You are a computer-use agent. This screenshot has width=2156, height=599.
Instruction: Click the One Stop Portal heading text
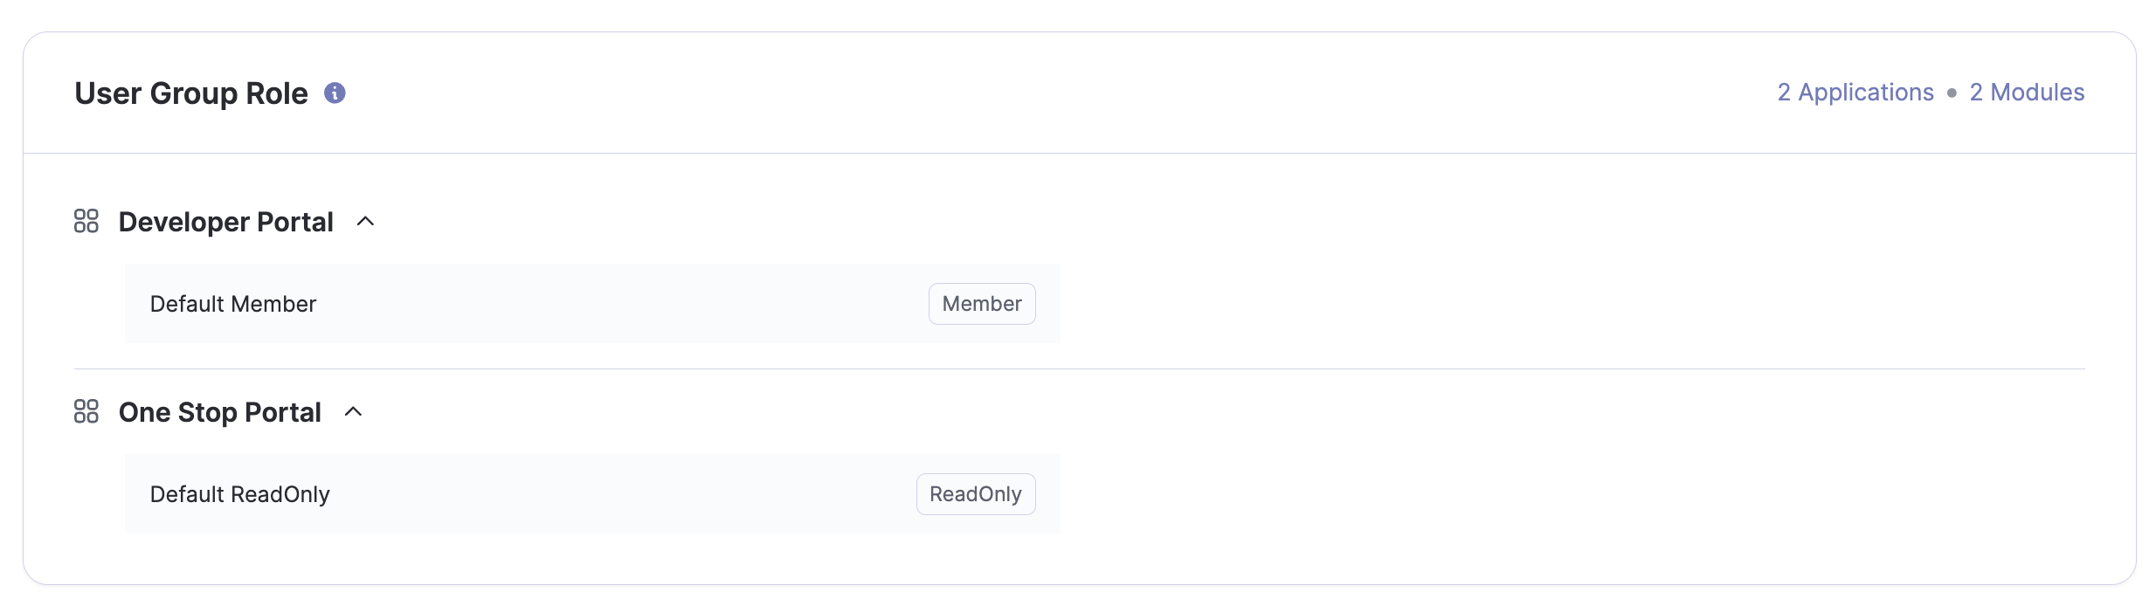(220, 412)
